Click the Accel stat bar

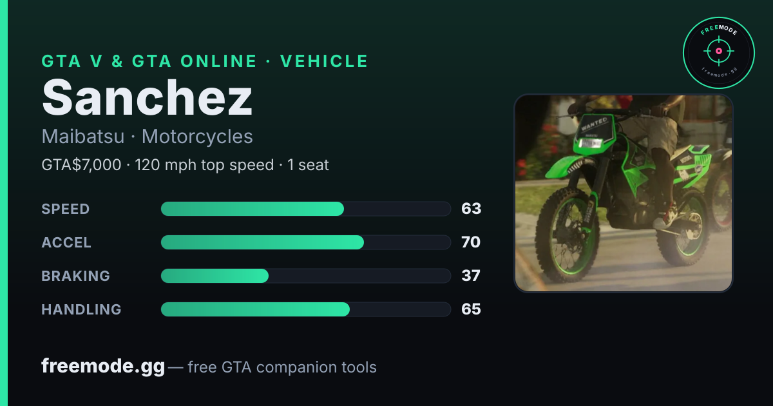pos(305,242)
